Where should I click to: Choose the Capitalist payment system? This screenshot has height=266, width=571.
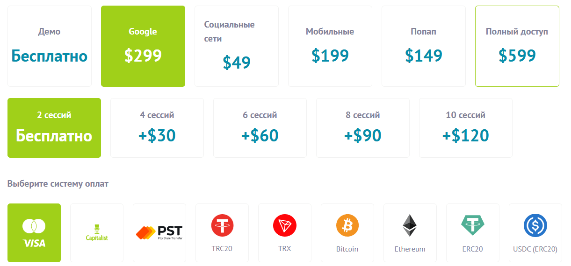point(97,233)
